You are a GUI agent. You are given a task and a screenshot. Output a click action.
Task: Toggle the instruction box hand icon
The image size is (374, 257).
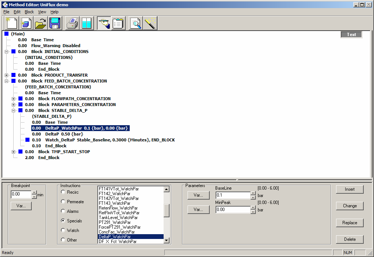pyautogui.click(x=104, y=23)
